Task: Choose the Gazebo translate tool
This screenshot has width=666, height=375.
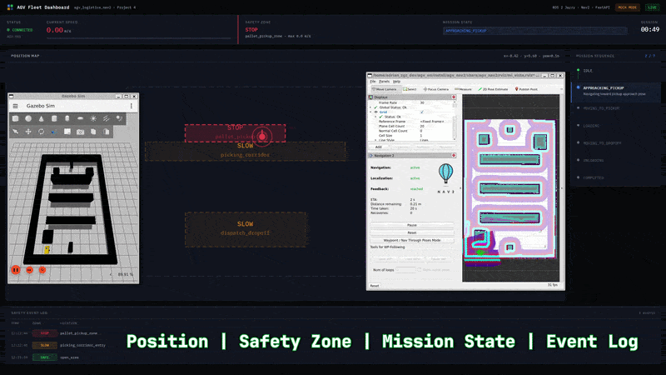Action: [x=28, y=132]
